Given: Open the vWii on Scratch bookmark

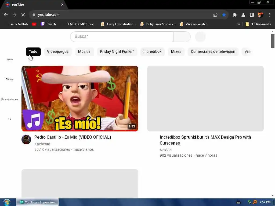Looking at the screenshot, I should pos(194,24).
